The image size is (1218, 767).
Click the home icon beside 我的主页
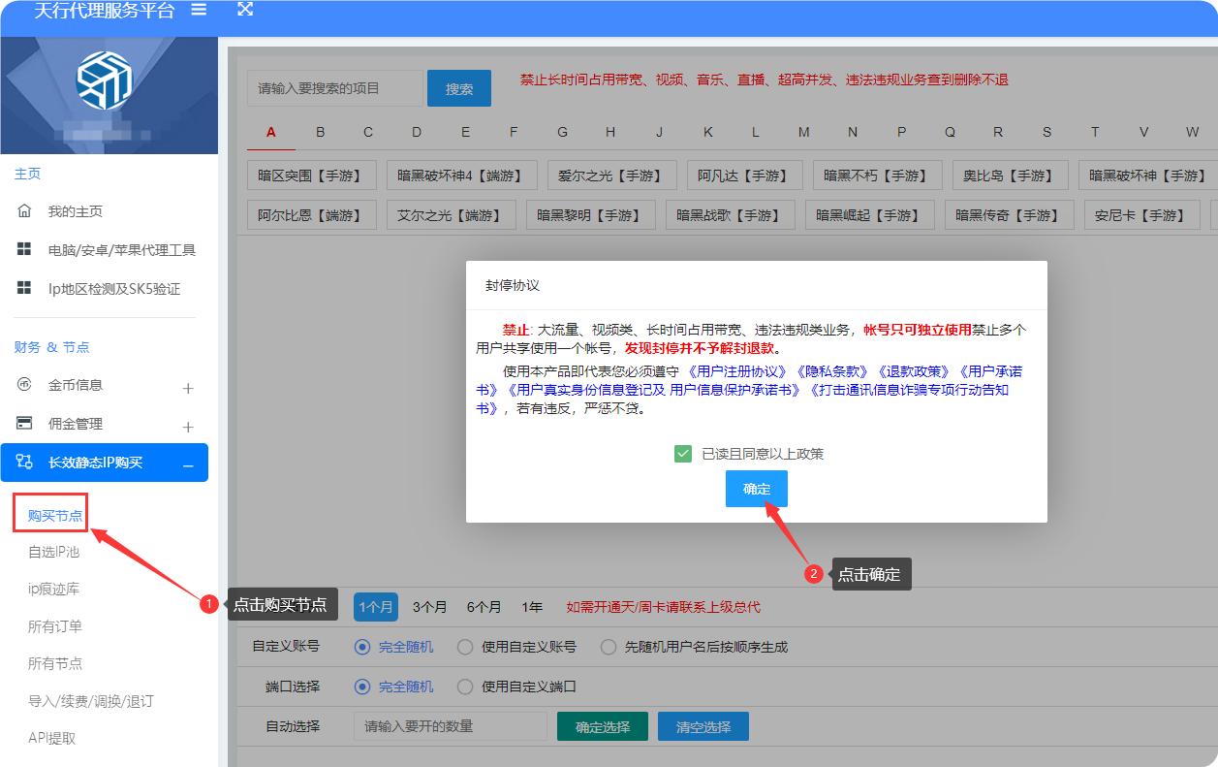[25, 211]
